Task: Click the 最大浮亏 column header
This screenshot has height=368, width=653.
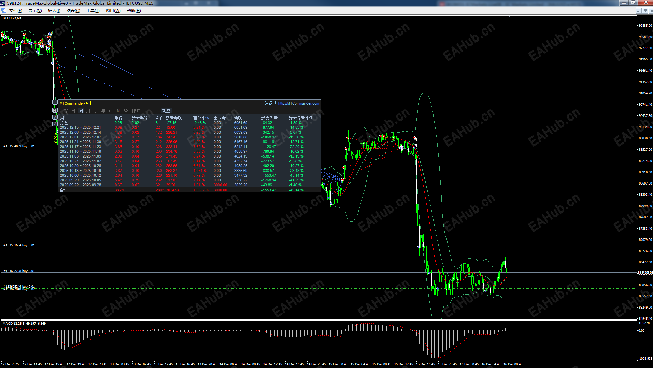Action: (x=269, y=118)
